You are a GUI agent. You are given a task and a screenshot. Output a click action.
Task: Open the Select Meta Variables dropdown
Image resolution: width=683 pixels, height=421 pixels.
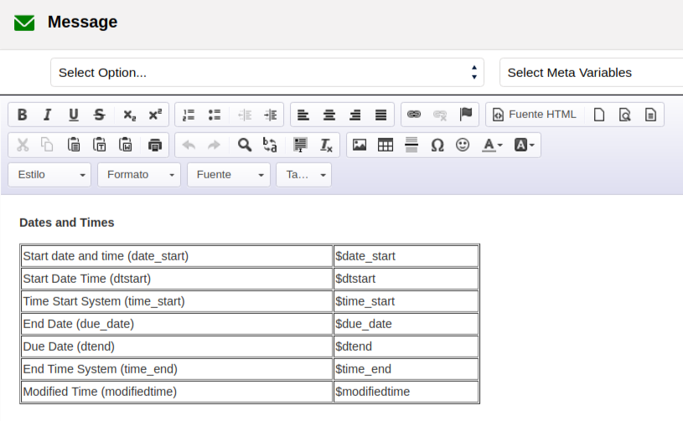point(591,73)
